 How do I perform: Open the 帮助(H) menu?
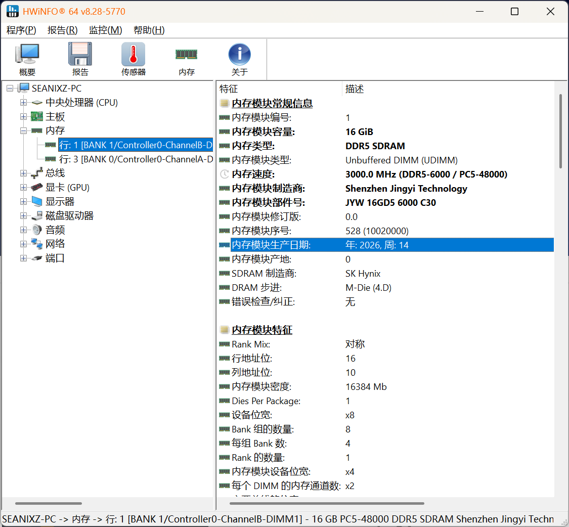pos(149,30)
